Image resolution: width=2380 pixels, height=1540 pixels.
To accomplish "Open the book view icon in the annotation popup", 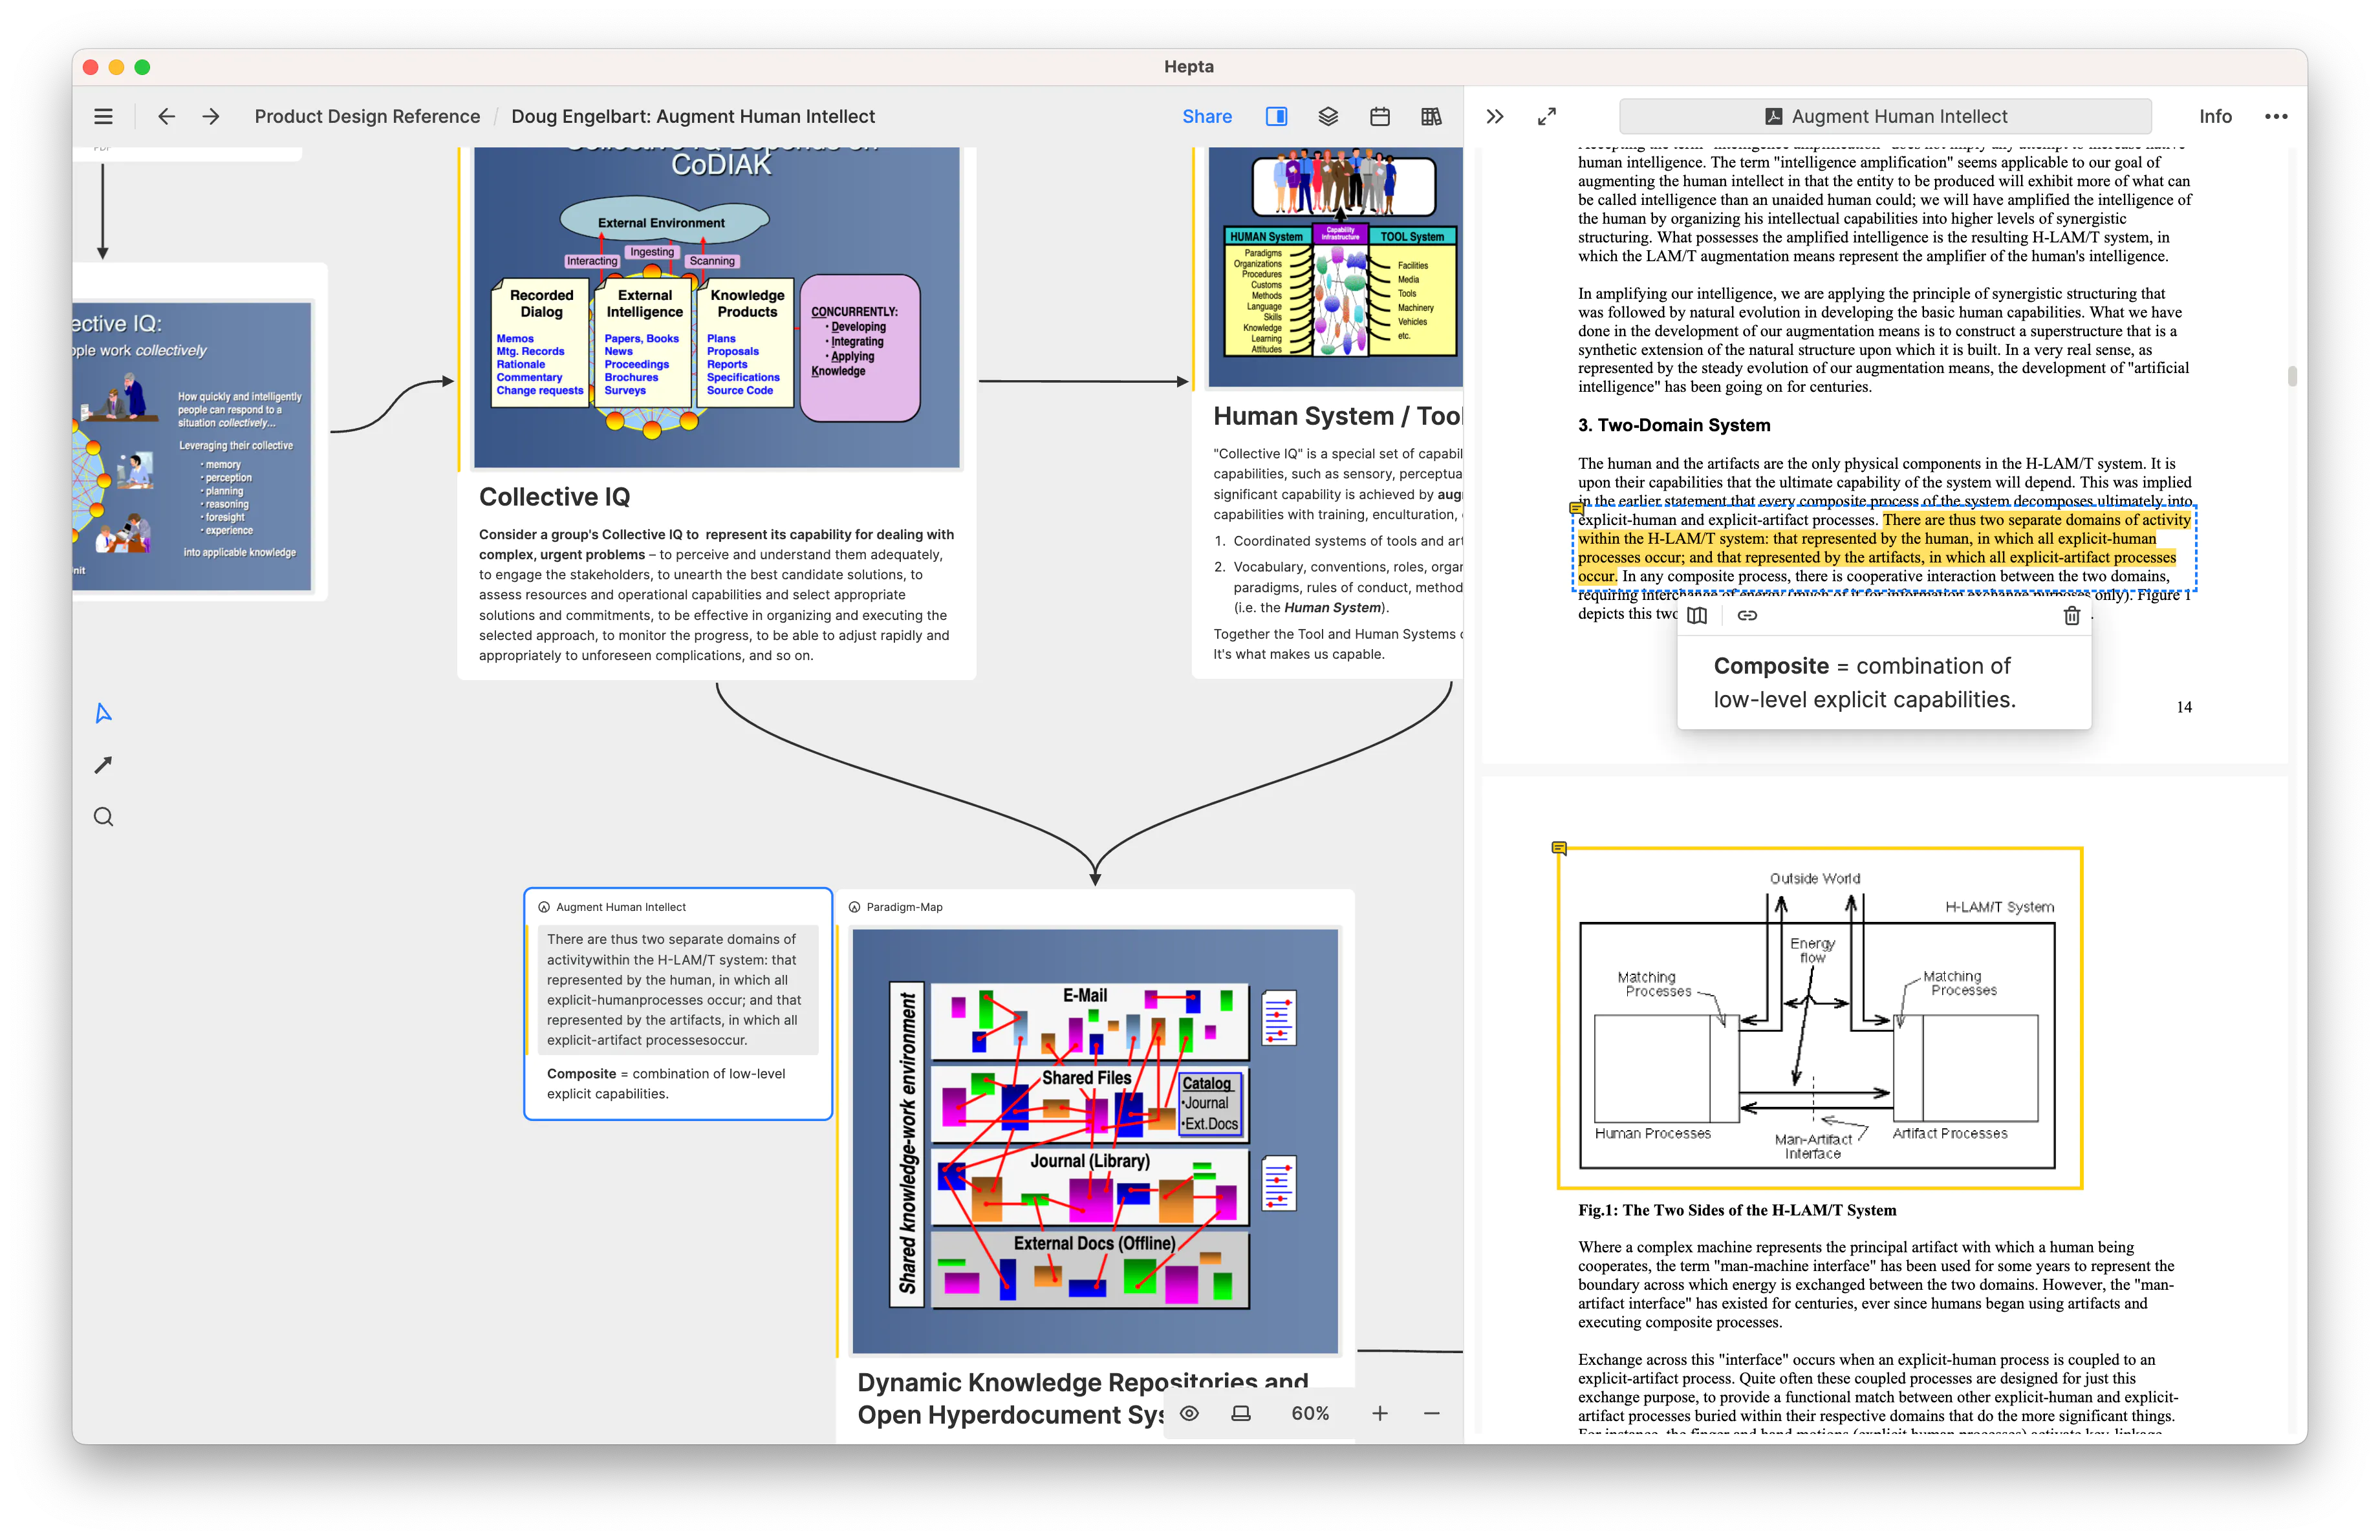I will 1697,615.
